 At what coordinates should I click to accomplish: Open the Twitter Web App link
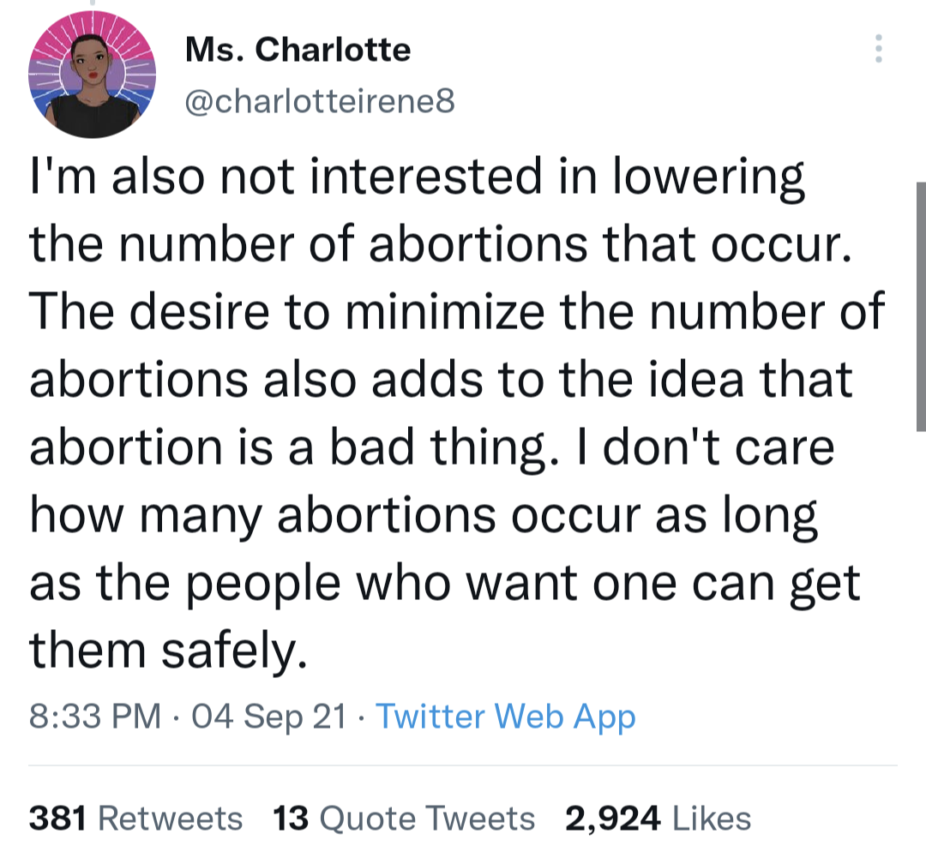point(506,717)
